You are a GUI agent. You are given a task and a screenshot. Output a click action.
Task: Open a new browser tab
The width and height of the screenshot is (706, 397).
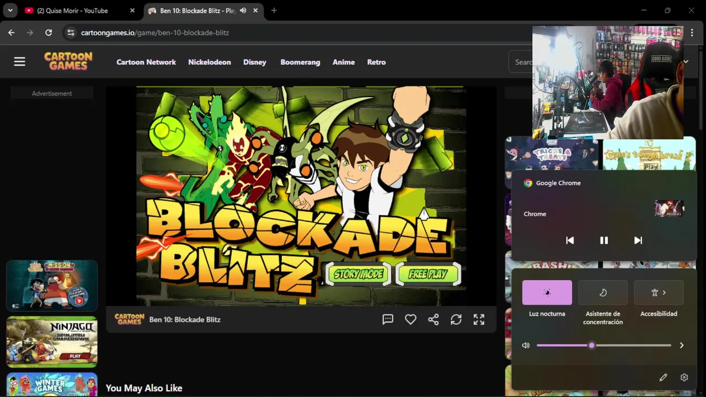click(x=274, y=10)
